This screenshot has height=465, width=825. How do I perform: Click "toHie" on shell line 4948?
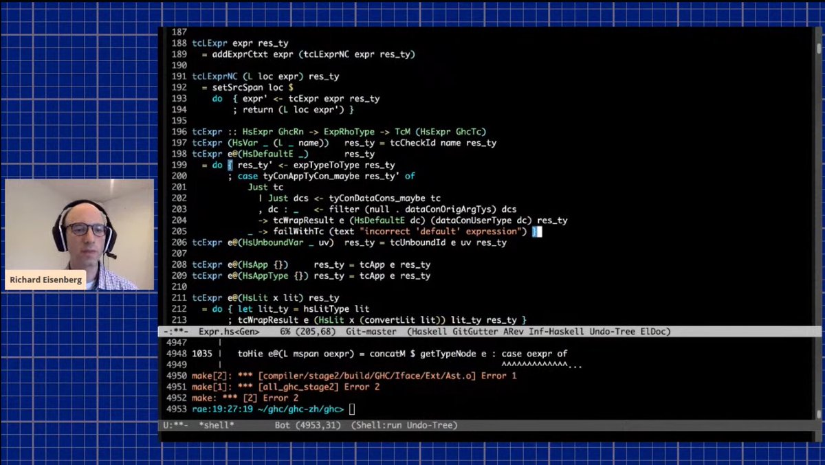[x=250, y=354]
